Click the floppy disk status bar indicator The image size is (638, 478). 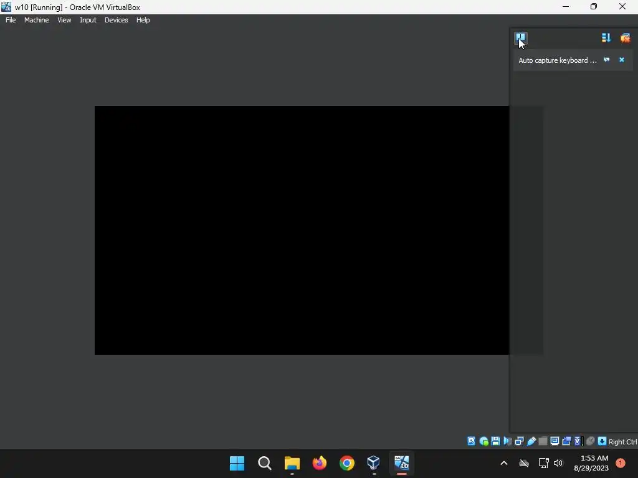pyautogui.click(x=495, y=441)
